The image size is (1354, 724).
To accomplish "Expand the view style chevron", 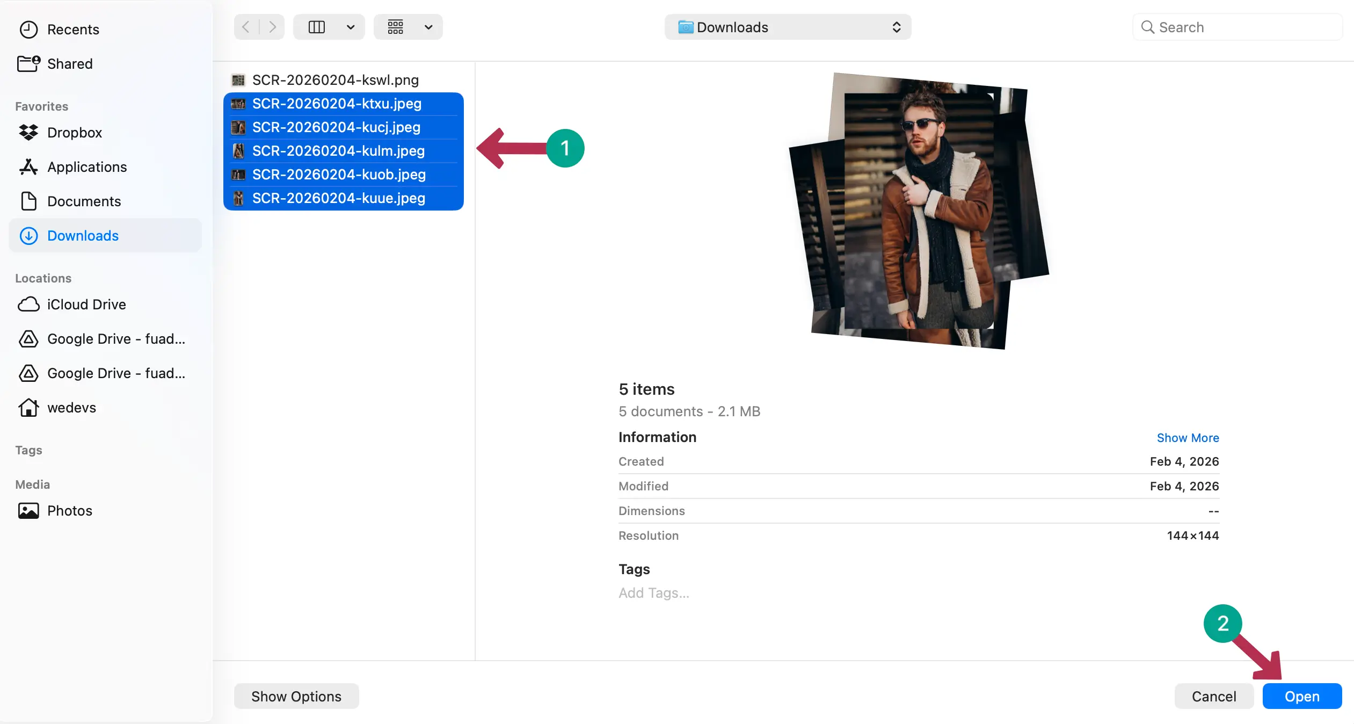I will 350,26.
